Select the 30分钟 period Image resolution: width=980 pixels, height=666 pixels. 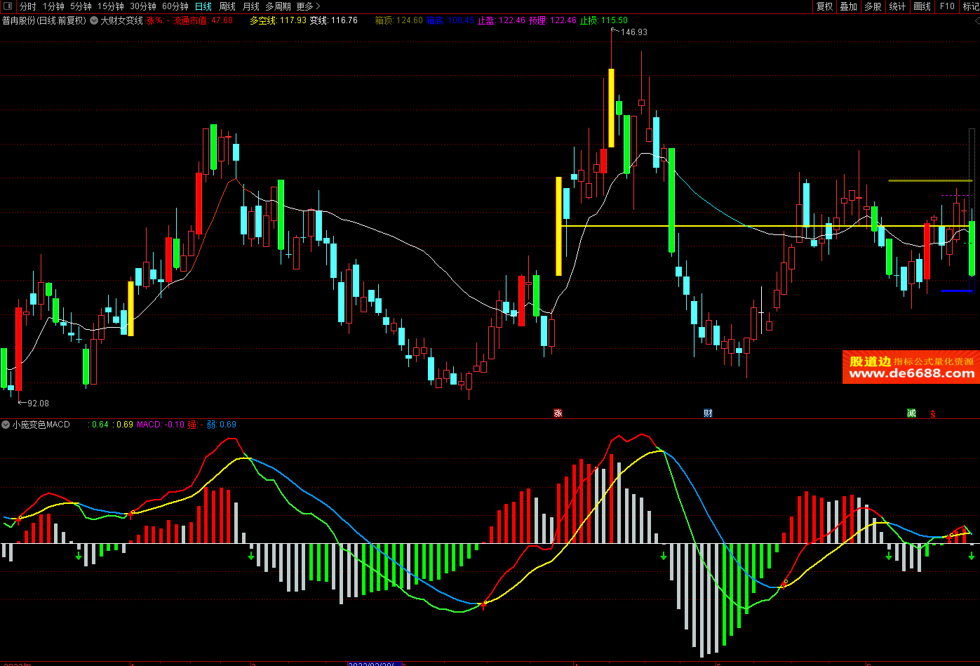pos(143,6)
